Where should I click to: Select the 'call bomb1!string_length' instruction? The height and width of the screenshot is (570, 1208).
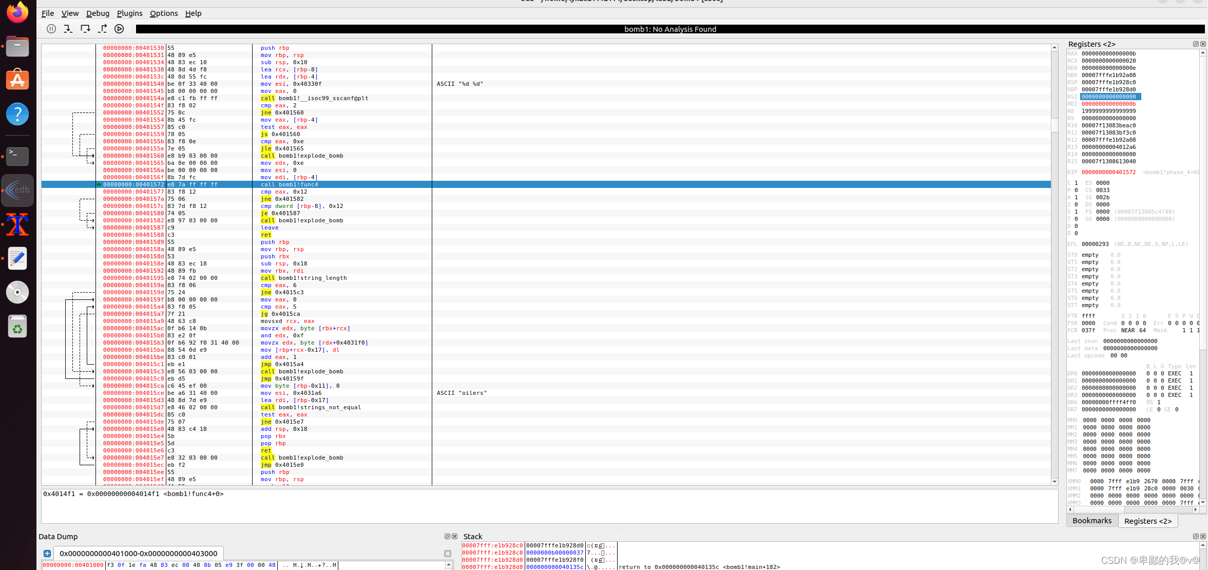pyautogui.click(x=303, y=278)
